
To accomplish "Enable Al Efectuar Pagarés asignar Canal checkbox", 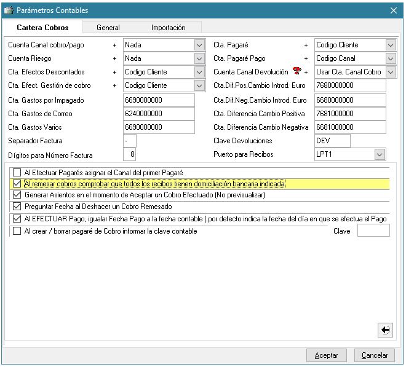I will coord(17,172).
